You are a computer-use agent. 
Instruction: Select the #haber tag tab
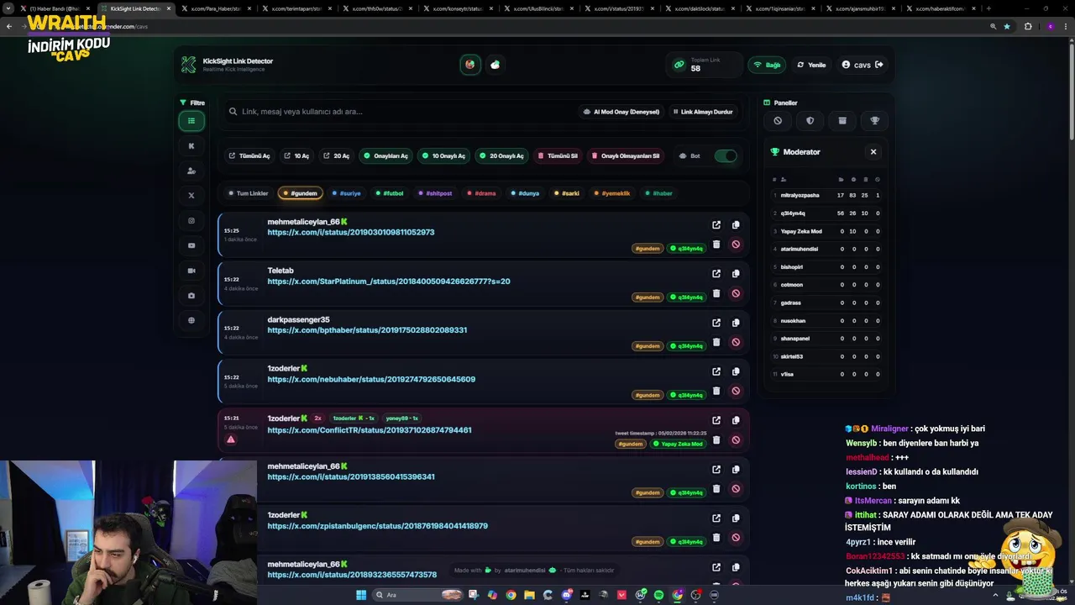pos(658,193)
